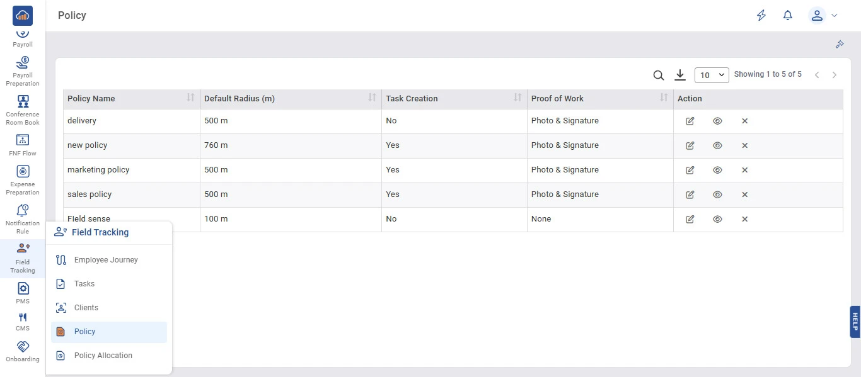Open the PMS module in the sidebar
861x377 pixels.
(23, 293)
